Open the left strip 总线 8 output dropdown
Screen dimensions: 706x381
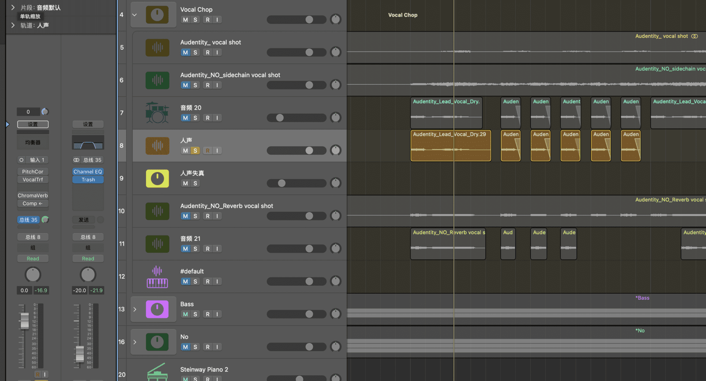[33, 237]
